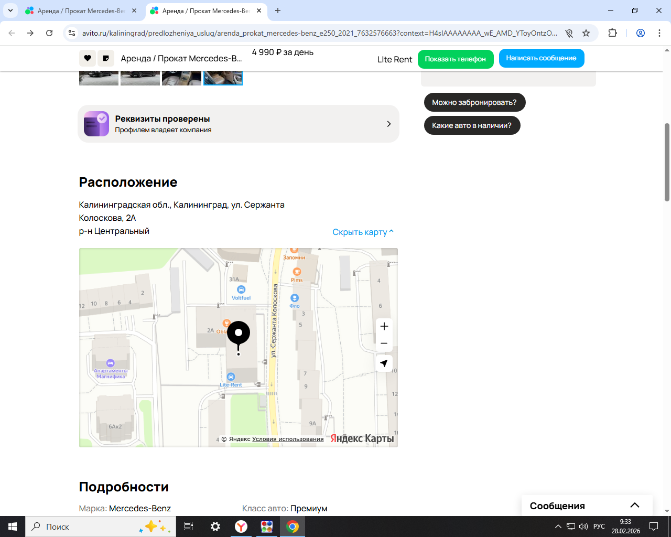Show hidden system tray icons
The height and width of the screenshot is (537, 671).
558,527
